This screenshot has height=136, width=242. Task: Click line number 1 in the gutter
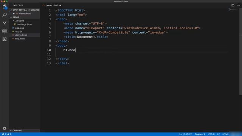click(x=50, y=10)
